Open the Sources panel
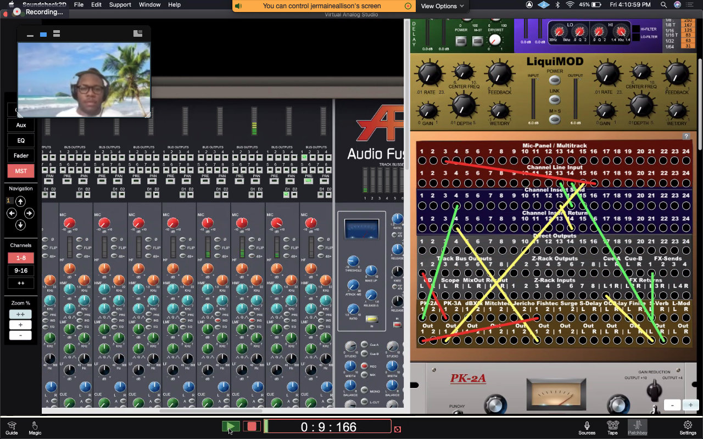Image resolution: width=703 pixels, height=439 pixels. click(x=587, y=427)
